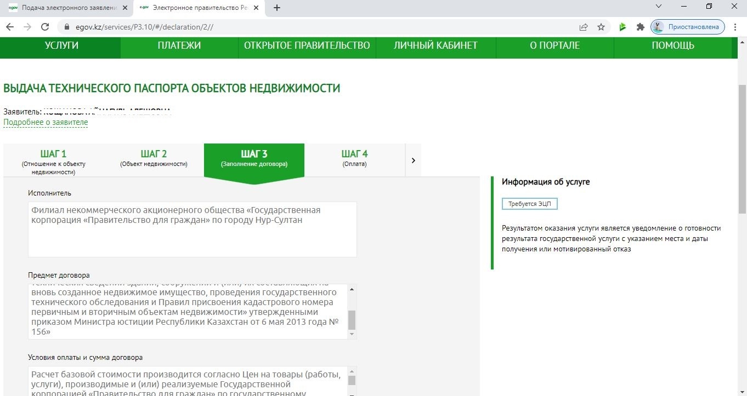The image size is (747, 396).
Task: Open the ПЛАТЕЖИ menu
Action: pos(179,46)
